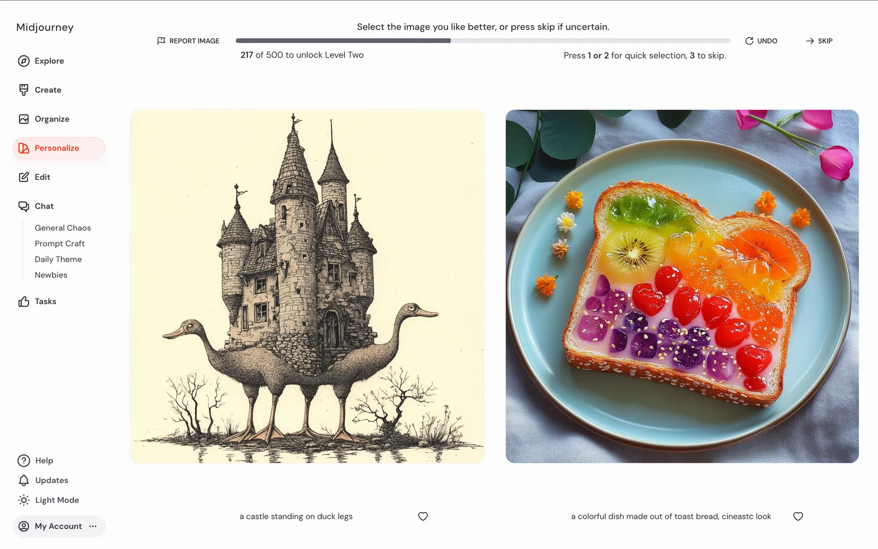Click the Undo button
Screen dimensions: 878x549
click(x=761, y=41)
